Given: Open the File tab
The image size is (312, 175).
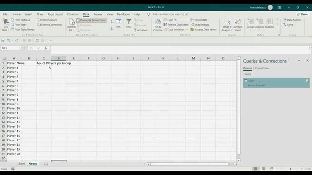Looking at the screenshot, I should click(x=5, y=14).
